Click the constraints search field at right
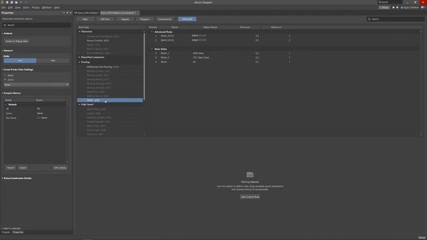The width and height of the screenshot is (427, 240). pyautogui.click(x=395, y=19)
